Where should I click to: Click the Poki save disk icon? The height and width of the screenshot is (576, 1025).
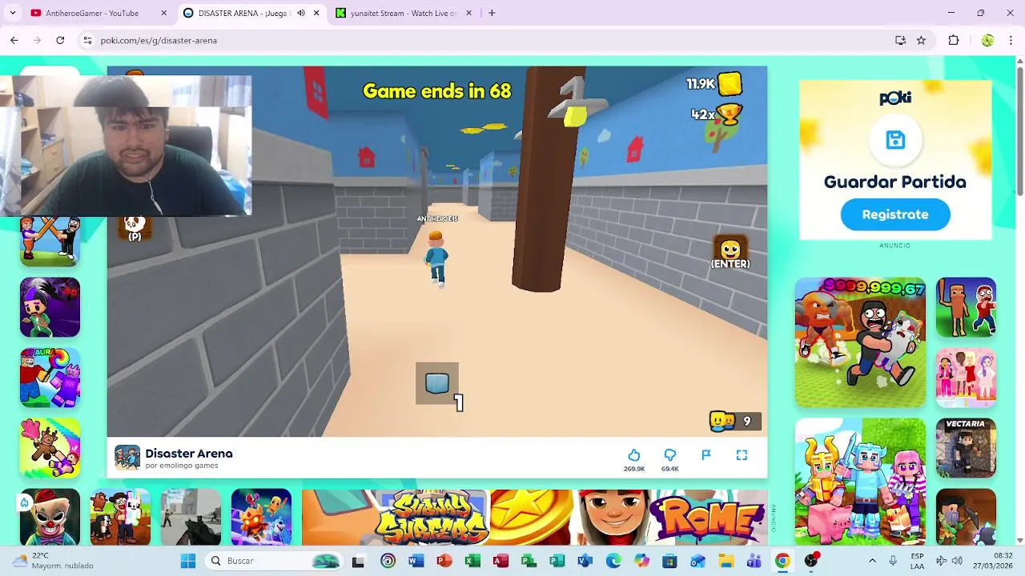coord(895,140)
